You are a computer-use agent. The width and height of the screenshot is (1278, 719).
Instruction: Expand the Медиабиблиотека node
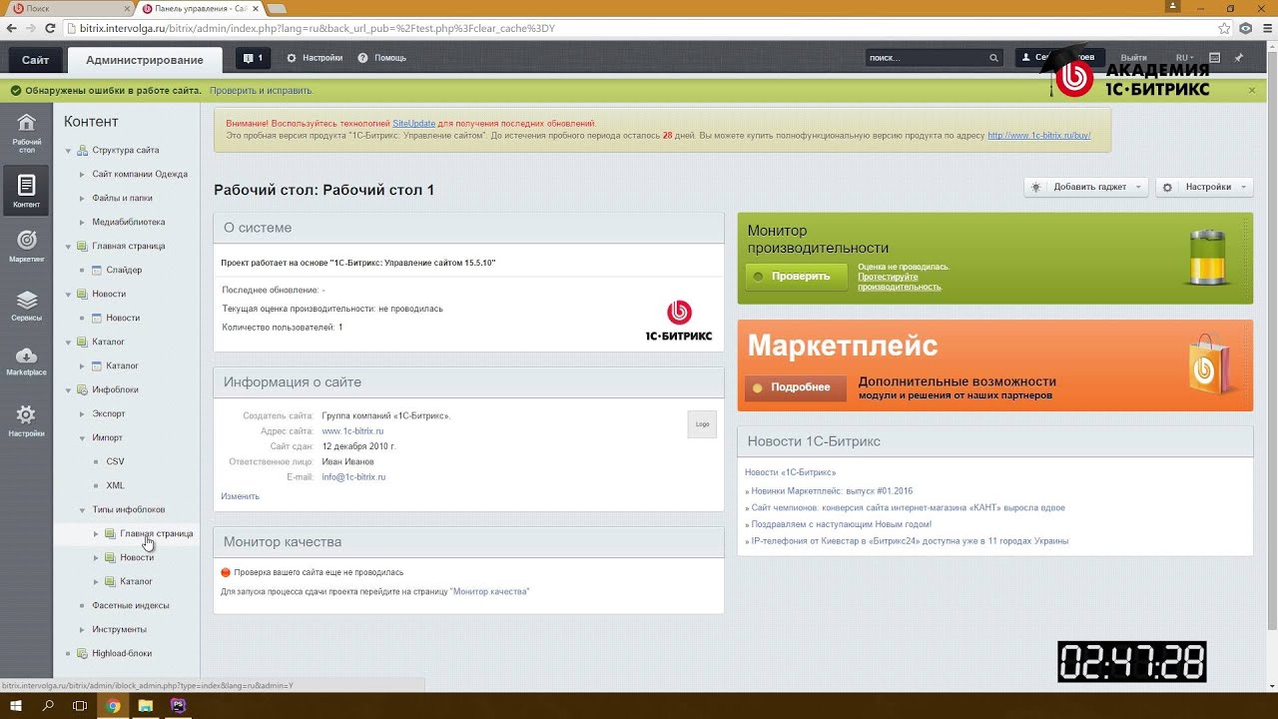coord(83,222)
